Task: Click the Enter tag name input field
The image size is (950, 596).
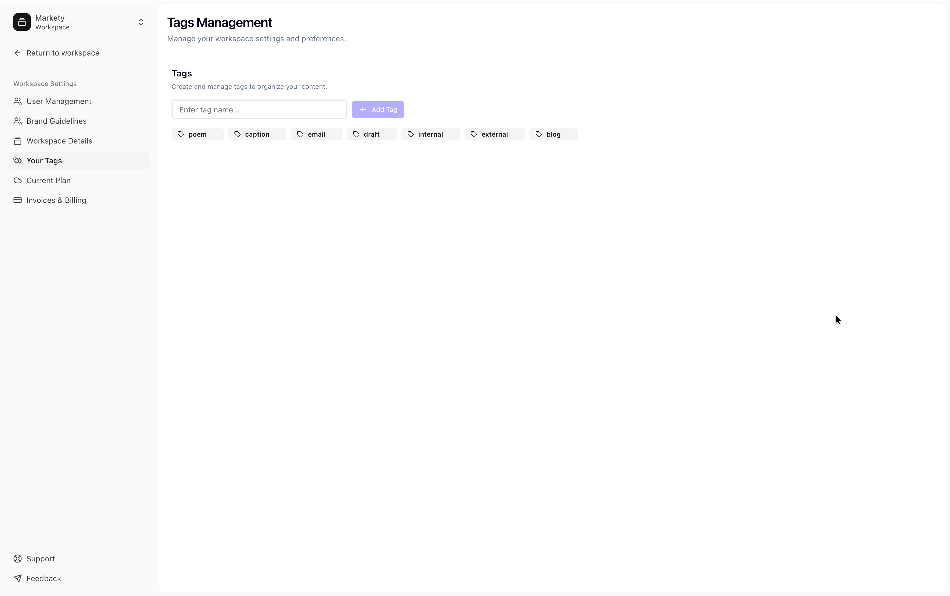Action: (259, 109)
